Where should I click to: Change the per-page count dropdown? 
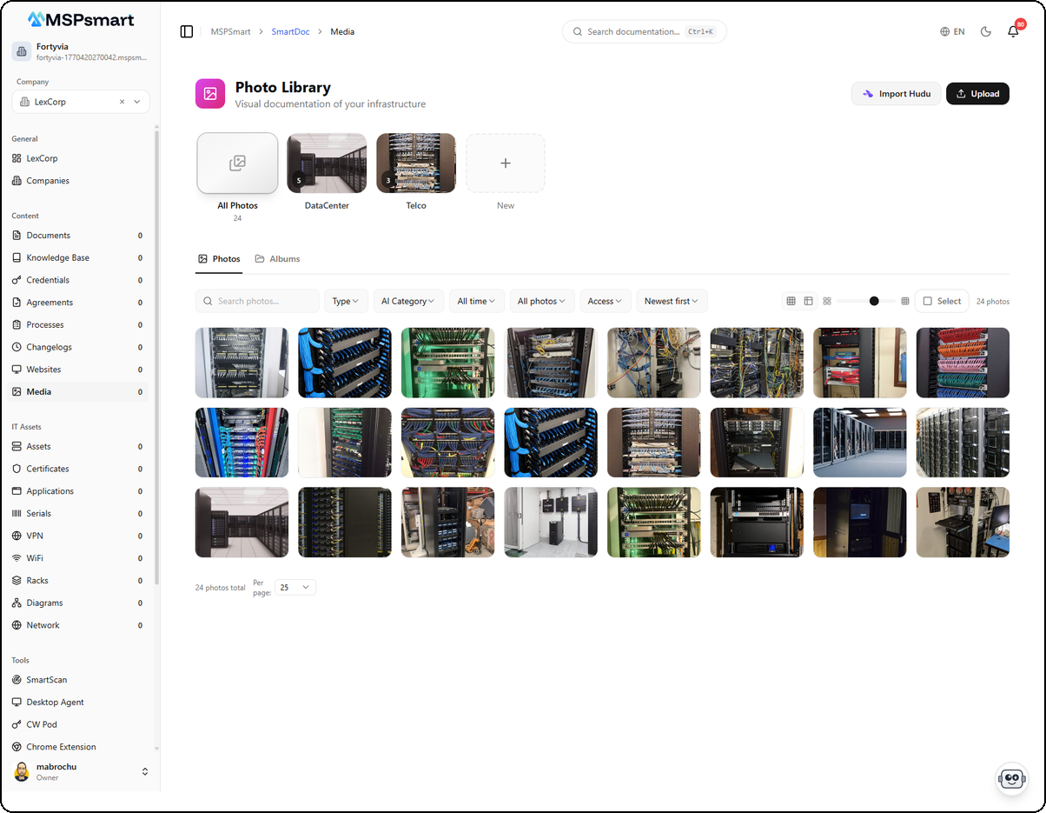[x=295, y=587]
